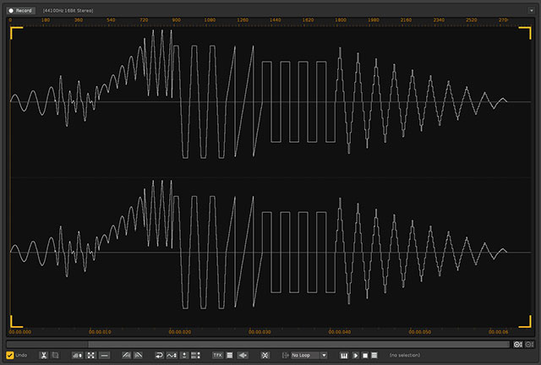
Task: Click the list icon after the stop button
Action: (x=374, y=355)
